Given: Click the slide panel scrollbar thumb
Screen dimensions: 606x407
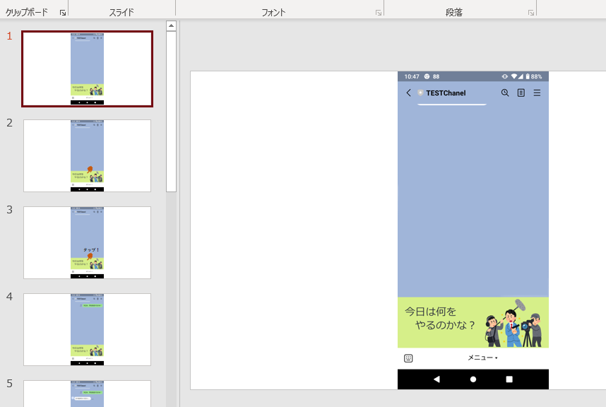Looking at the screenshot, I should 171,112.
